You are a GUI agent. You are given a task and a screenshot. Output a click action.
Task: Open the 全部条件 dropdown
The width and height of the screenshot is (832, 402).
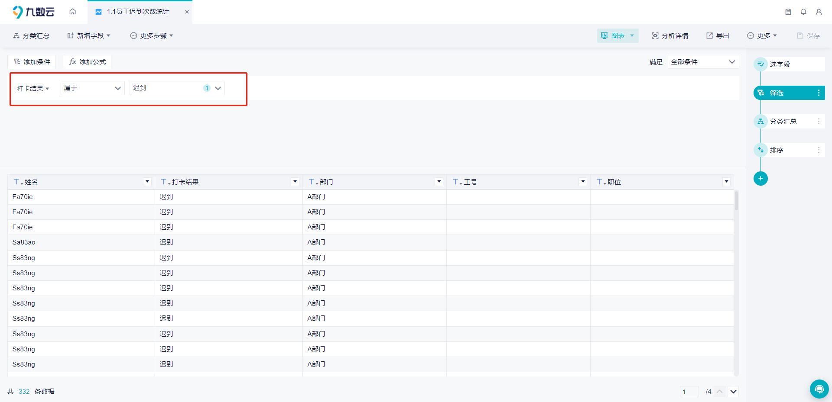pyautogui.click(x=703, y=62)
